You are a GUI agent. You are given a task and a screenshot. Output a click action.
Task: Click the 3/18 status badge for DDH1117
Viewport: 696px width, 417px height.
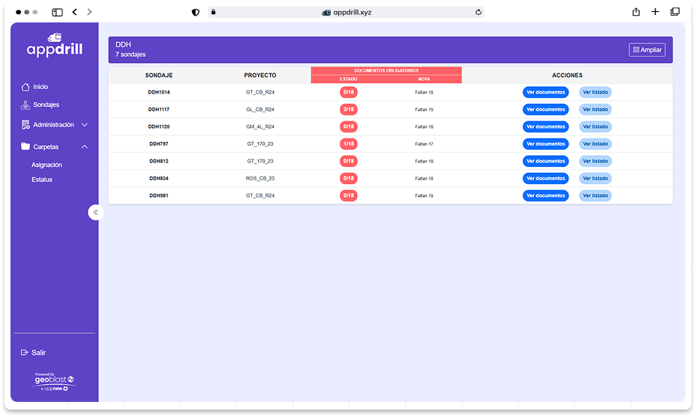click(348, 109)
